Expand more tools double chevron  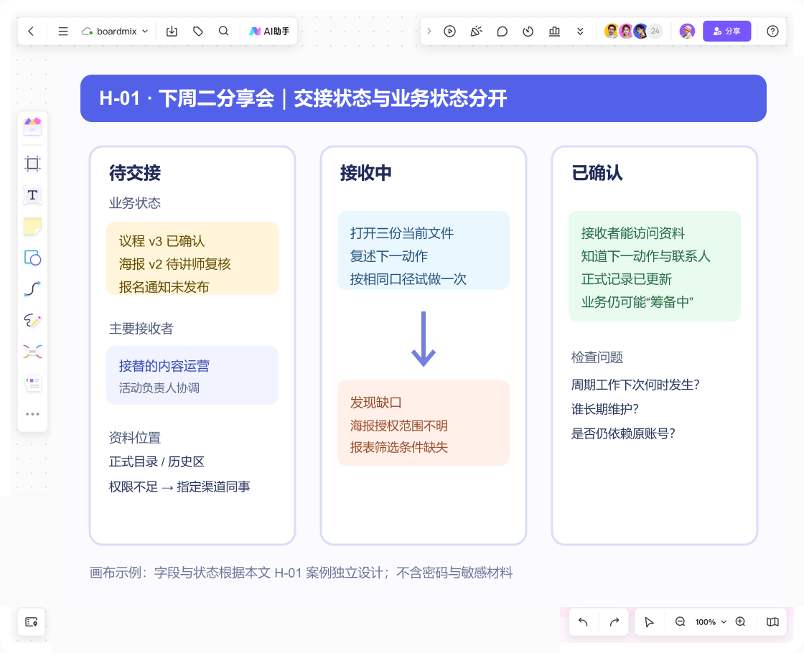[580, 32]
